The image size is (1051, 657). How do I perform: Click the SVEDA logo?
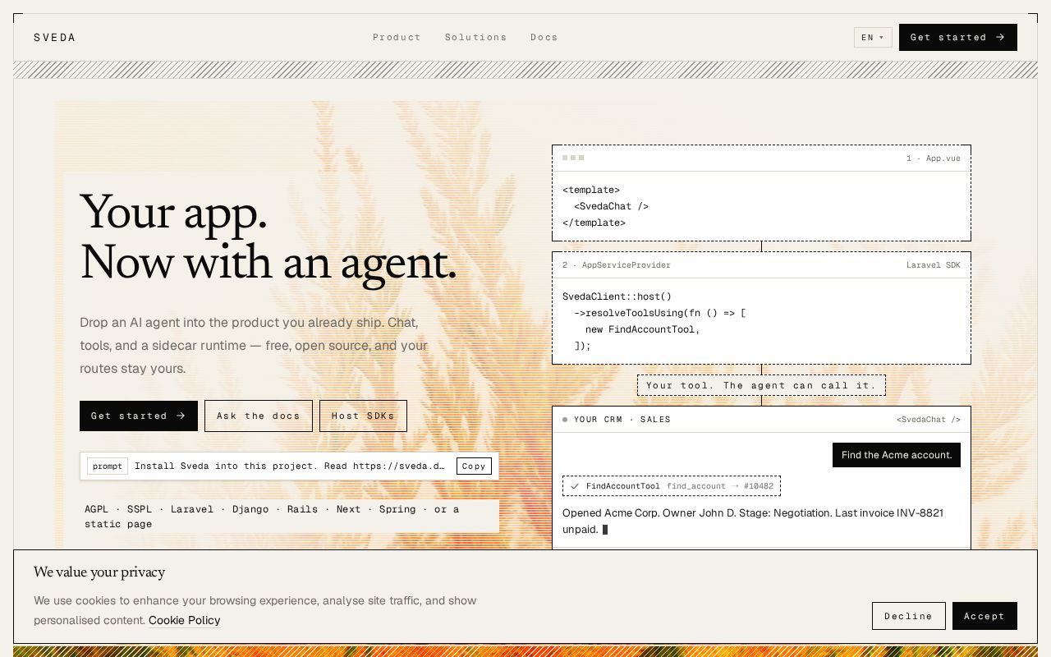point(55,38)
